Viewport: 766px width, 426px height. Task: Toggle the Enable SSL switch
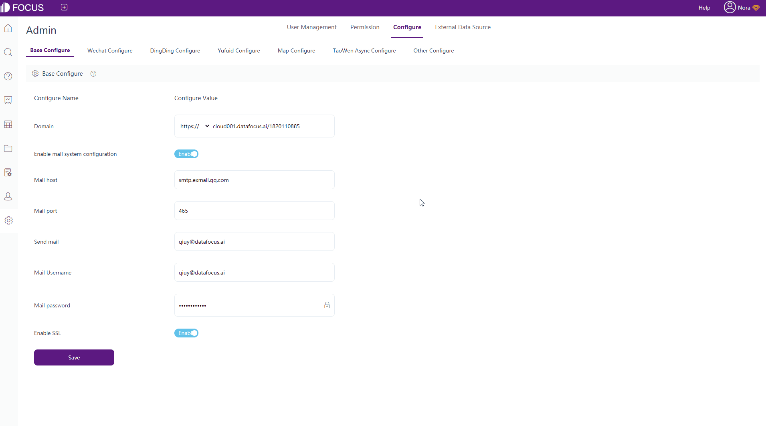tap(186, 333)
